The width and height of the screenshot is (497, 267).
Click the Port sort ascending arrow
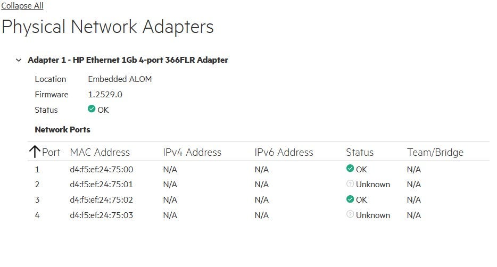35,152
